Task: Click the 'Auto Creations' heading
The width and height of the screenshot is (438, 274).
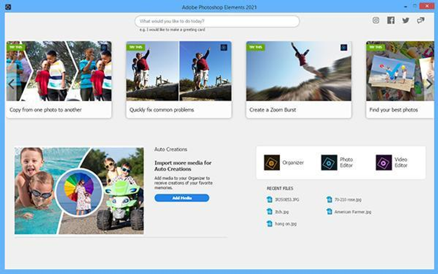Action: (x=171, y=149)
